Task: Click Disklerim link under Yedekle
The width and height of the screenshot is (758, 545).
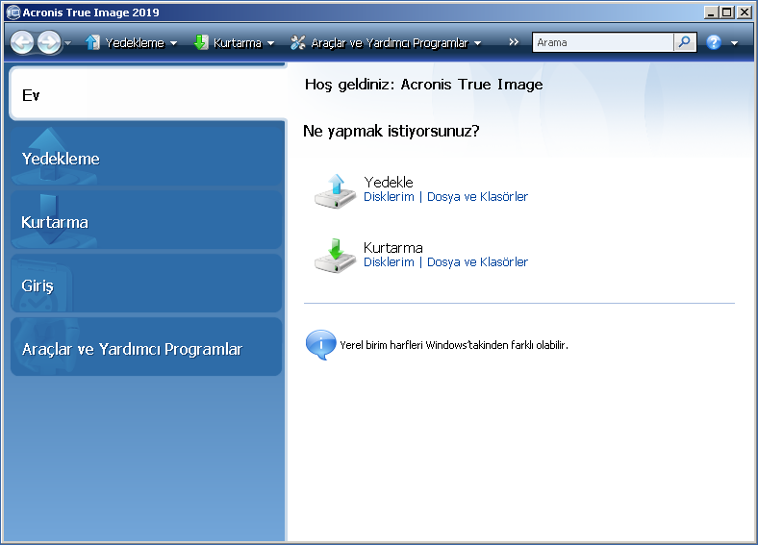Action: (x=389, y=197)
